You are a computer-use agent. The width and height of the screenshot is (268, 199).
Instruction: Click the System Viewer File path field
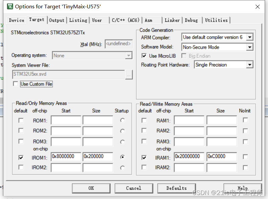point(69,74)
